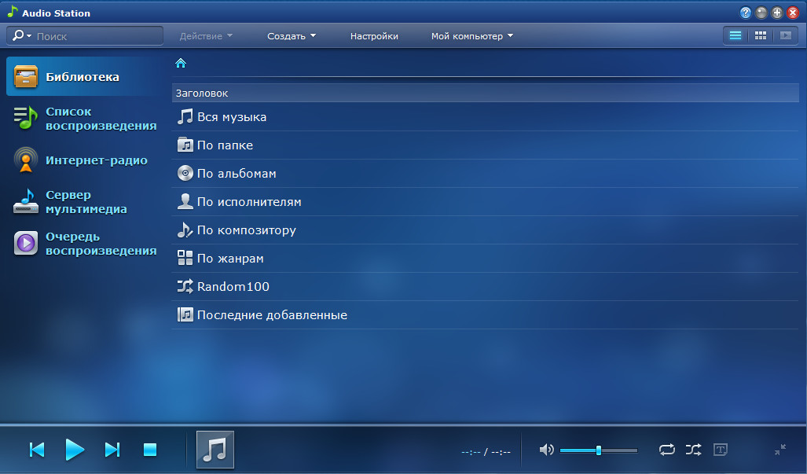Open Настройки in the toolbar
Screen dimensions: 807x474
(x=374, y=36)
